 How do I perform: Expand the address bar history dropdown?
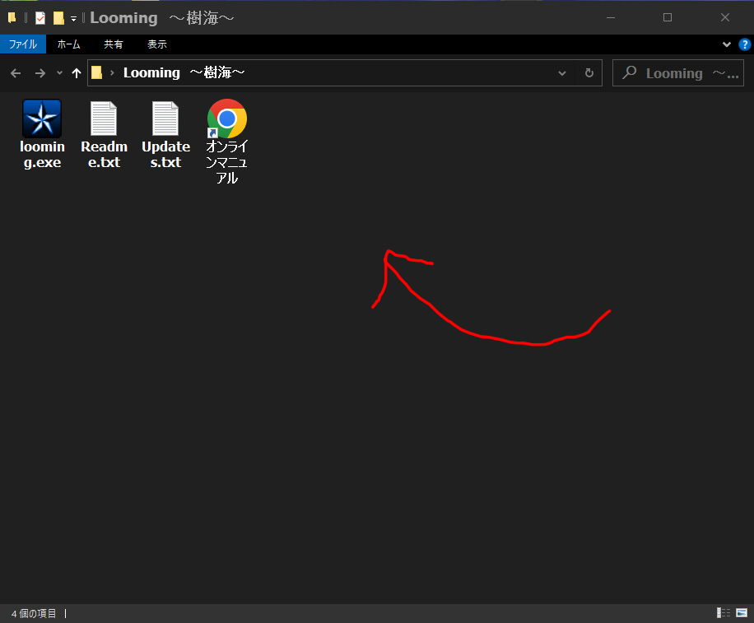[562, 73]
